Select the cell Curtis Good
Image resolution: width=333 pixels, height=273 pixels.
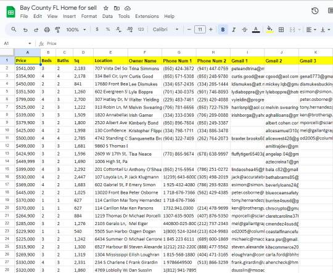145,76
